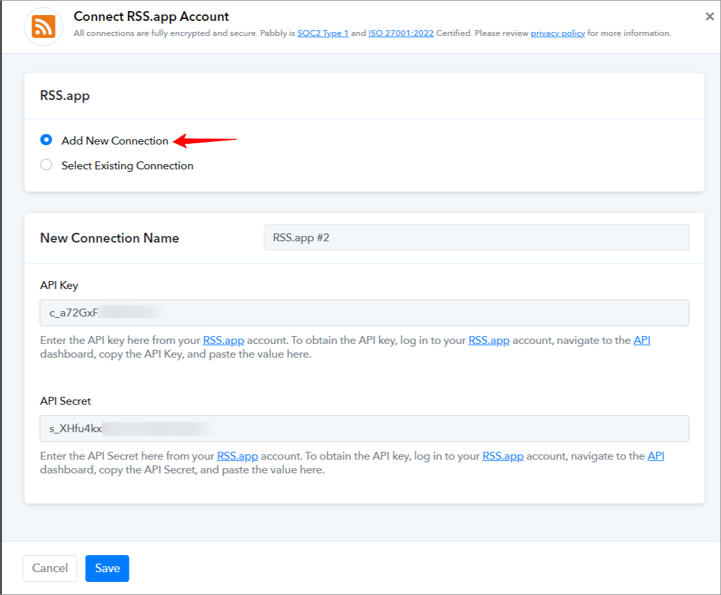The height and width of the screenshot is (595, 721).
Task: Open the API dashboard link under API Key
Action: [x=642, y=340]
